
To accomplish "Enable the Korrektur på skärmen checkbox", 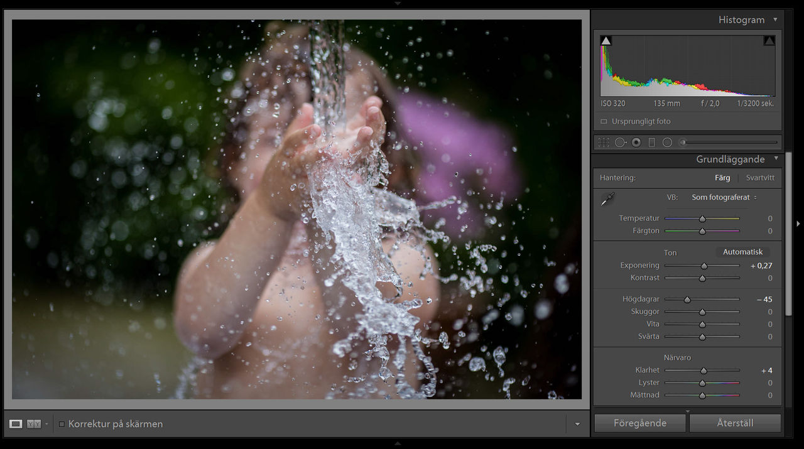I will tap(62, 424).
